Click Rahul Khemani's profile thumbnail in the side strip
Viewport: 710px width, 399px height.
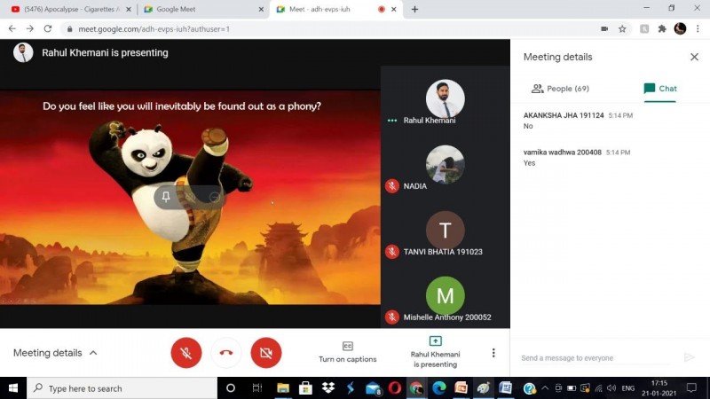(x=446, y=98)
